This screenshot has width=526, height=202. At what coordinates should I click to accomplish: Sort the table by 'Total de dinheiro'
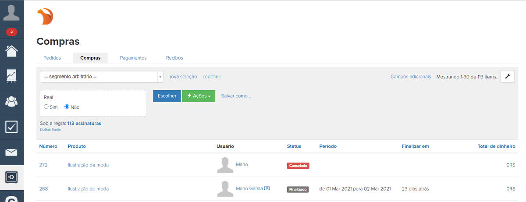(496, 146)
